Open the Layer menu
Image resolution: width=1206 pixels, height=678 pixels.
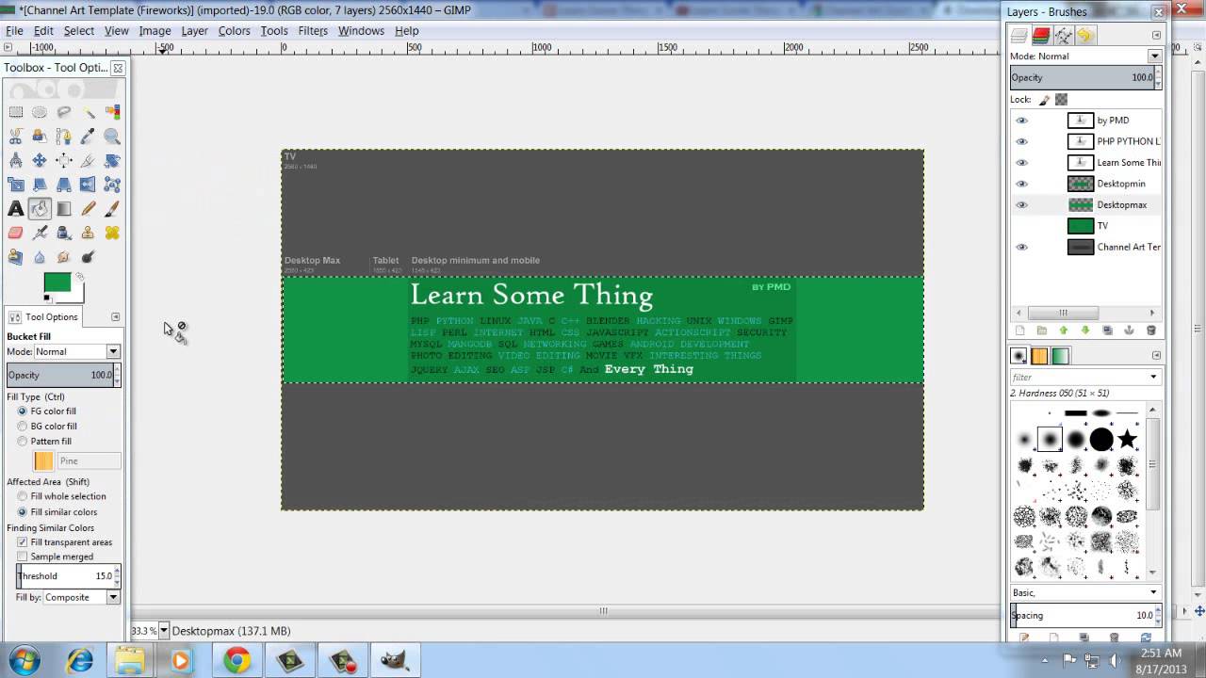pos(194,30)
